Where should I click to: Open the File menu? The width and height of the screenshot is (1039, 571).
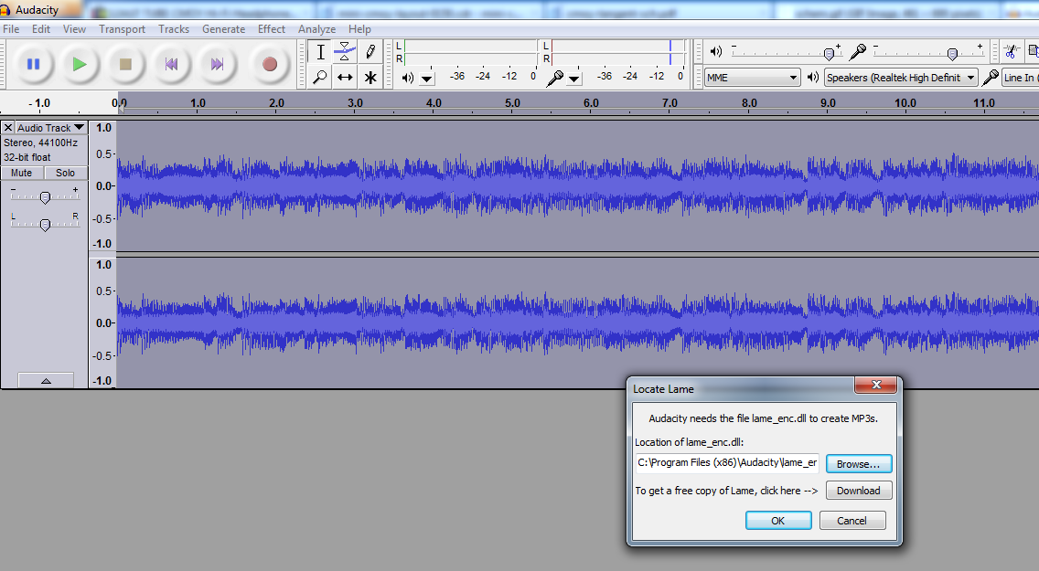11,29
